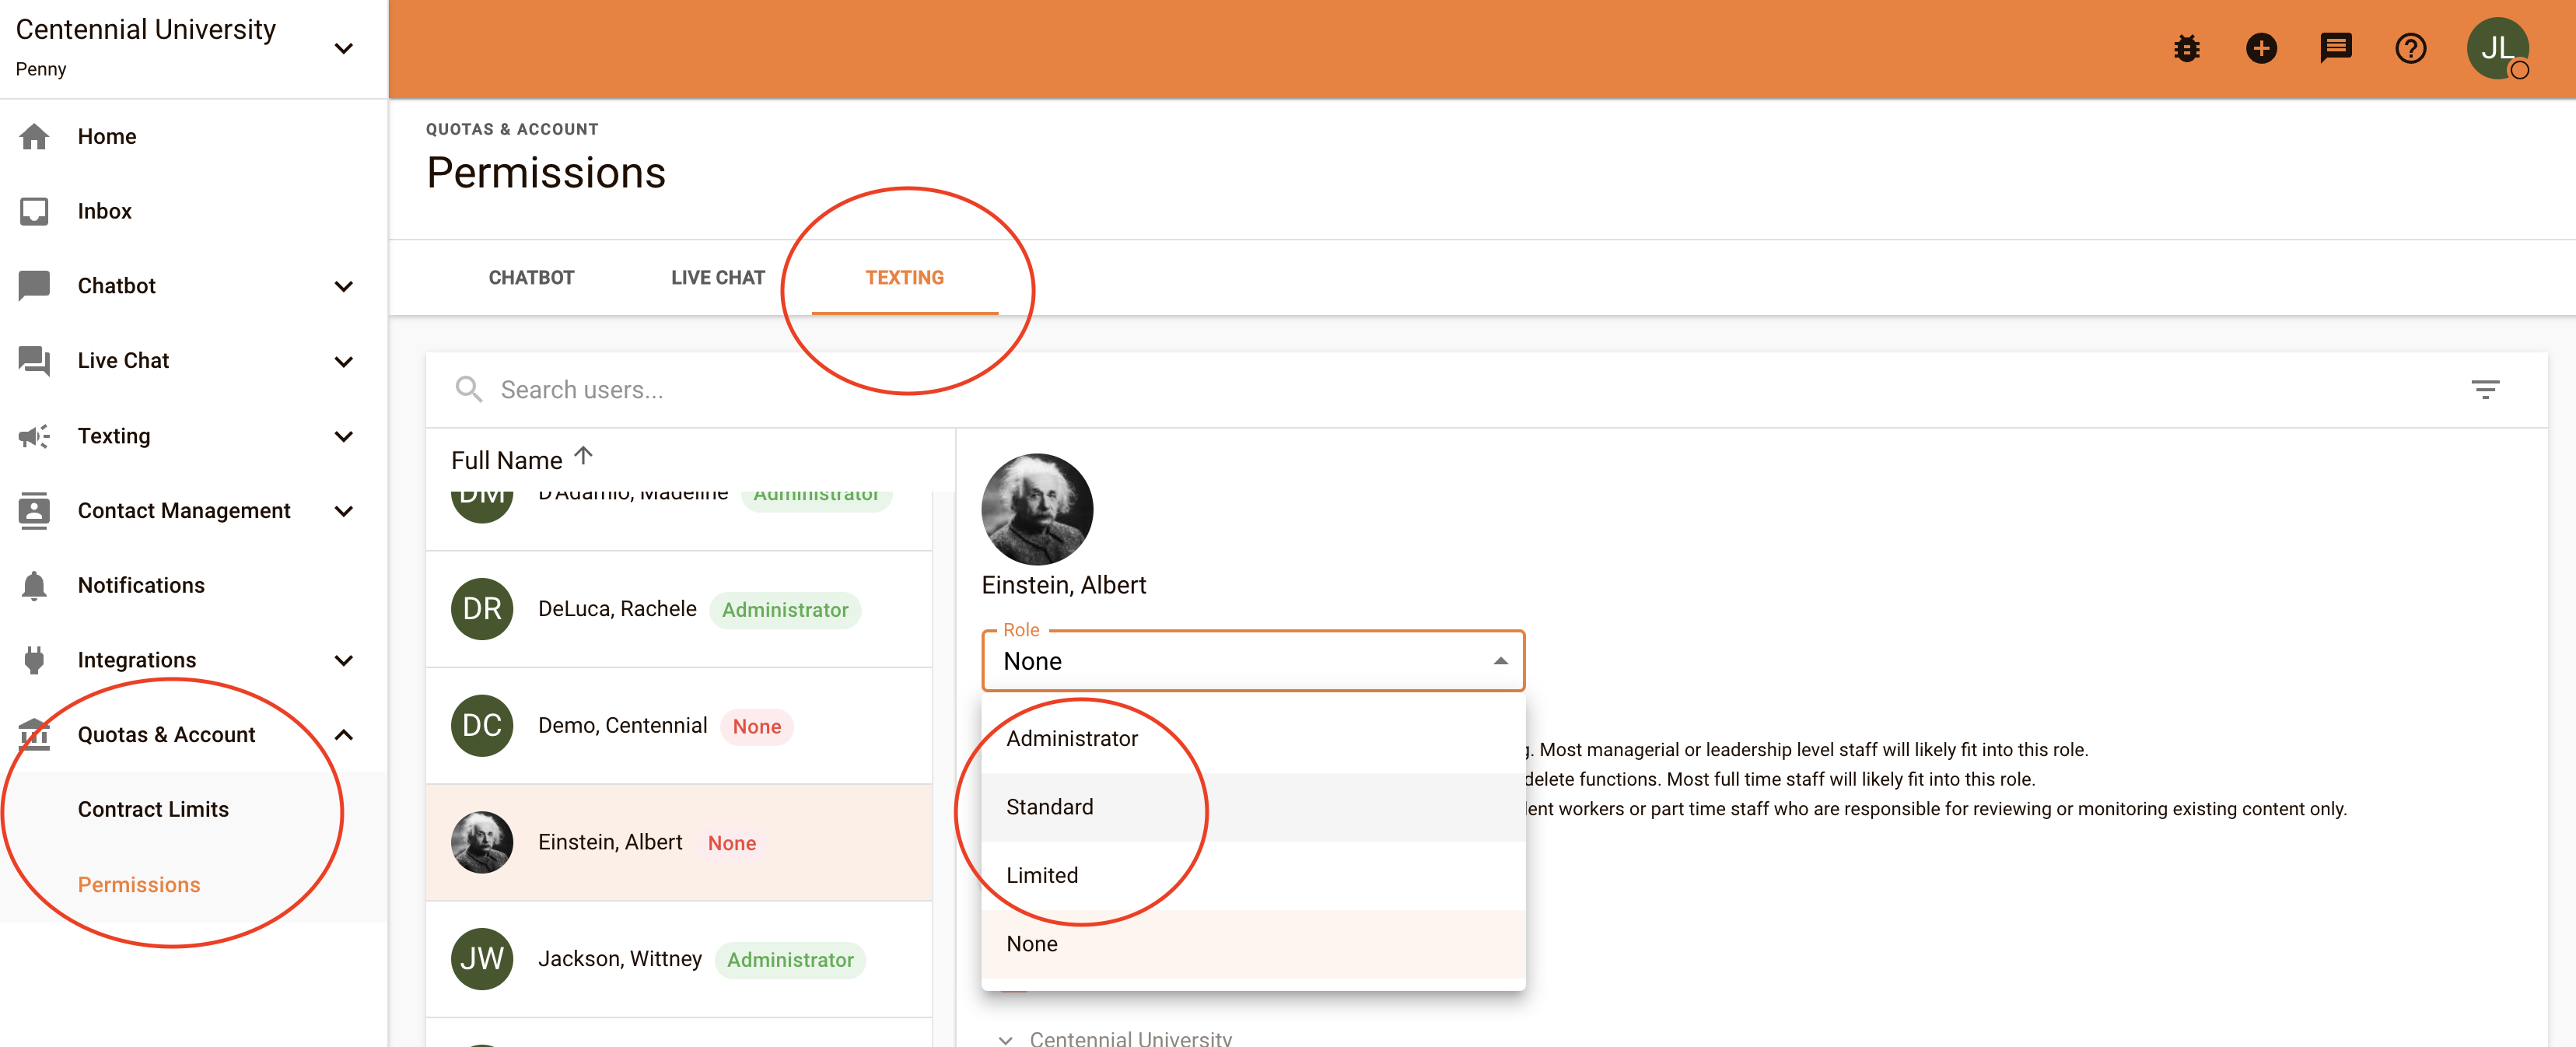Switch to the Live Chat tab

tap(717, 277)
